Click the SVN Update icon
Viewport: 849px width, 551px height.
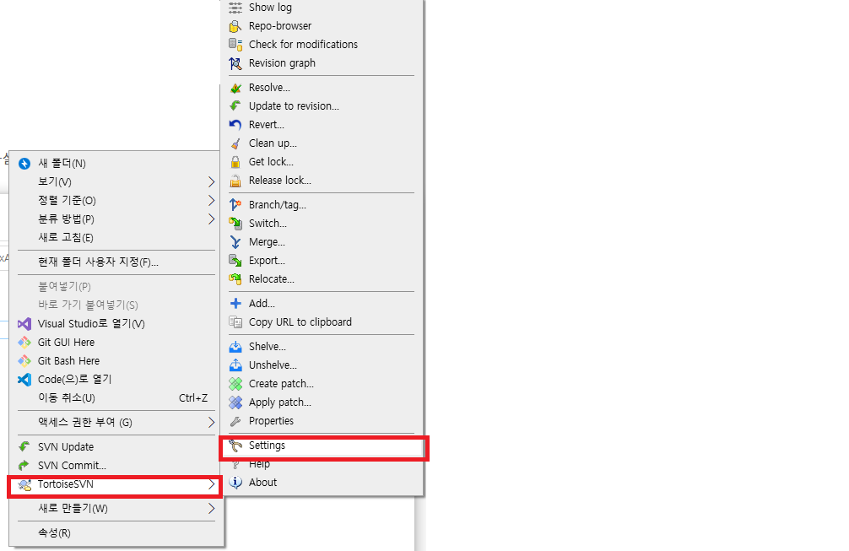24,446
